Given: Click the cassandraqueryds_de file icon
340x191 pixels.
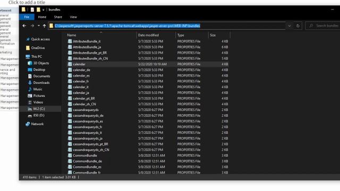Looking at the screenshot, I should point(70,116).
